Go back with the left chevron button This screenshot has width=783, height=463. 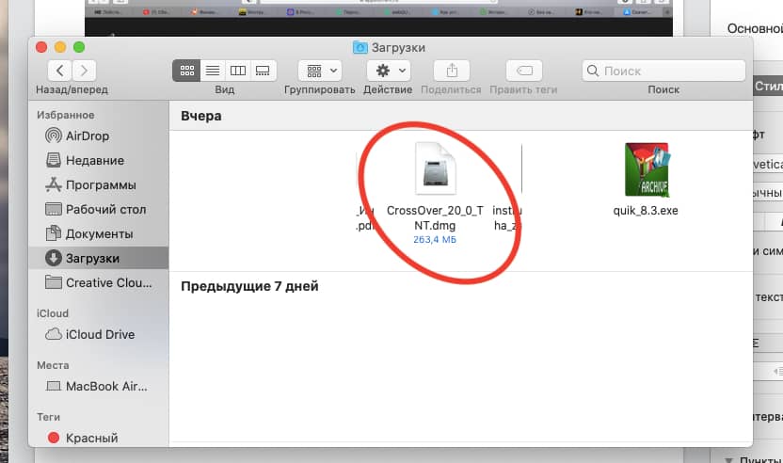pos(60,71)
